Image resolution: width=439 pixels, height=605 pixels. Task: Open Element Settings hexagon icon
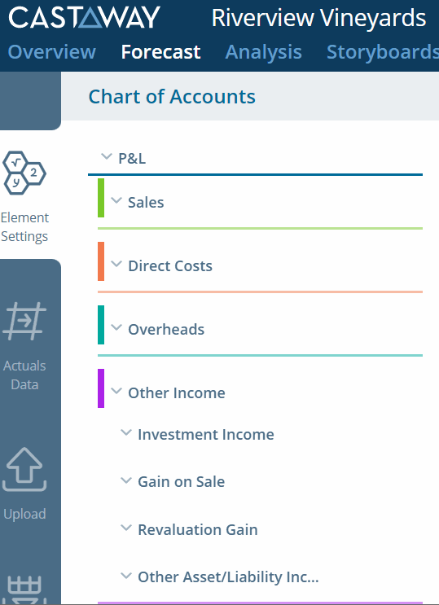[24, 173]
